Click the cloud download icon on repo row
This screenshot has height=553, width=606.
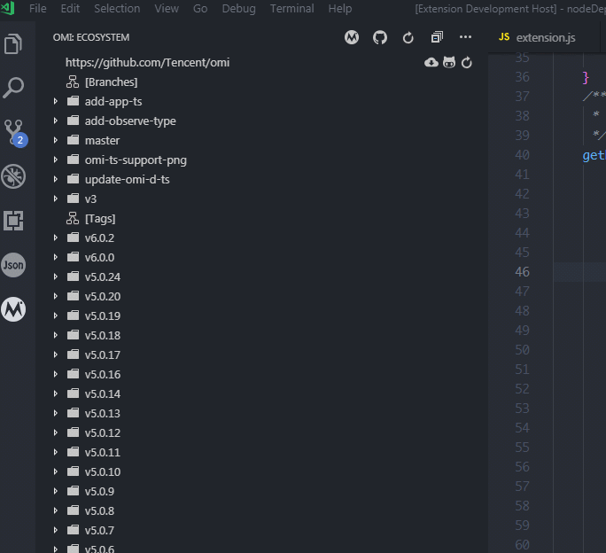(x=431, y=62)
